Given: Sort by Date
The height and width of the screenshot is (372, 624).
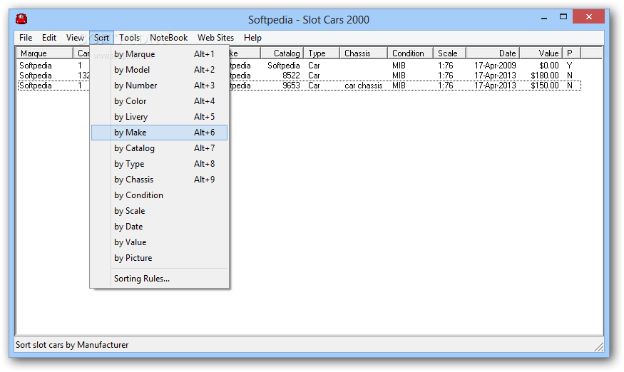Looking at the screenshot, I should pyautogui.click(x=159, y=227).
